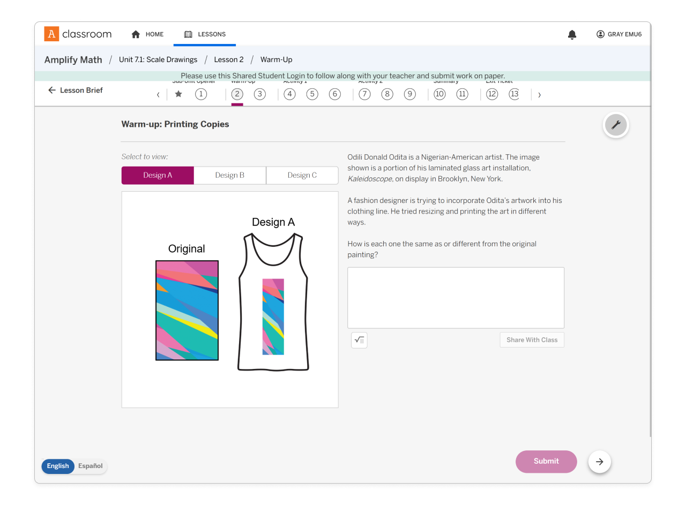This screenshot has width=686, height=505.
Task: Open the LESSONS menu item
Action: [x=205, y=34]
